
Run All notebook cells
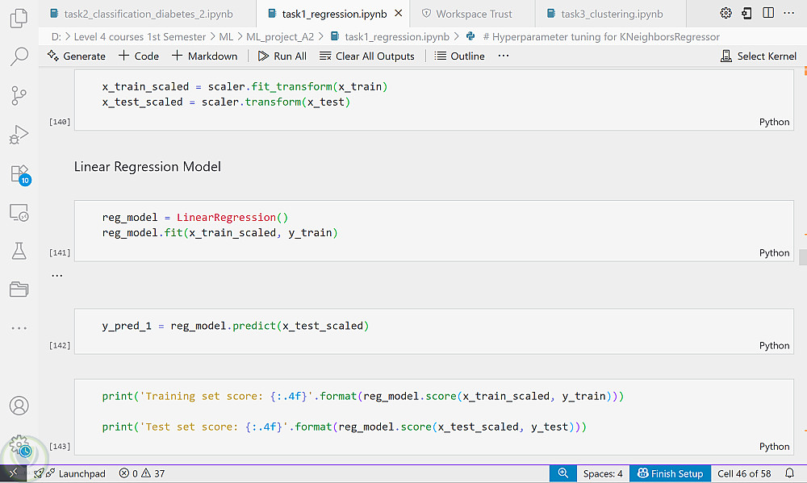tap(282, 56)
